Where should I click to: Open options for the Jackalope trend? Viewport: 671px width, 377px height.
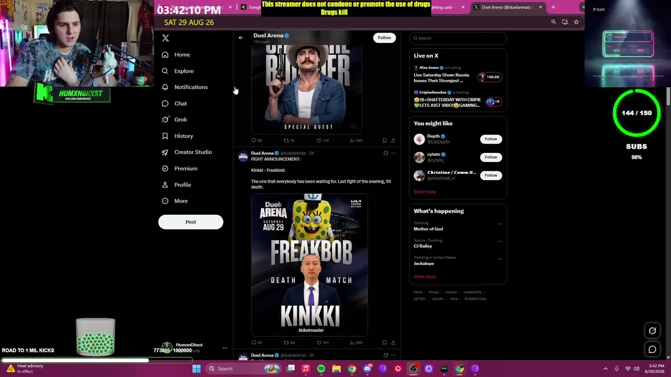coord(499,259)
